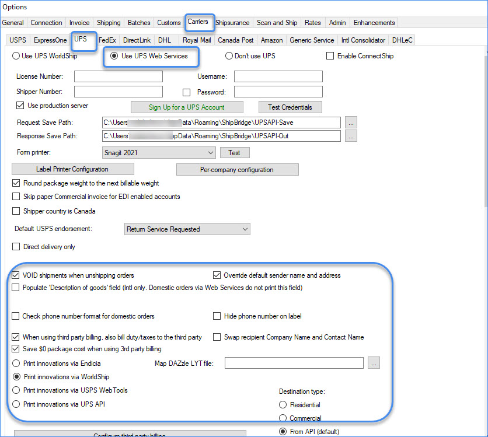
Task: Click the Shipper Number field
Action: tap(118, 92)
